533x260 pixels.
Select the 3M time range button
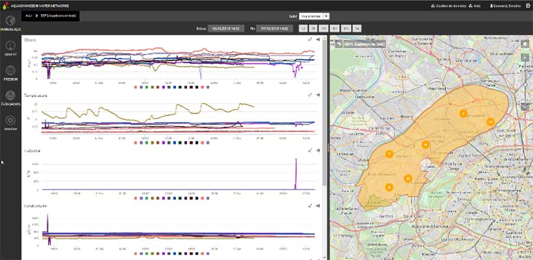pos(335,28)
